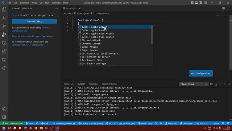Open sidebar More Actions ellipsis
Image resolution: width=232 pixels, height=131 pixels.
[57, 8]
